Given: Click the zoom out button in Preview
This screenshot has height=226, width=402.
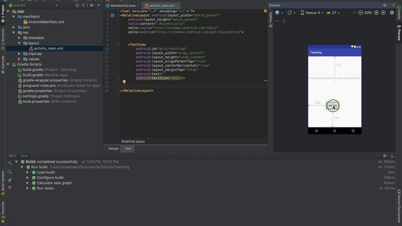Looking at the screenshot, I should [x=361, y=13].
